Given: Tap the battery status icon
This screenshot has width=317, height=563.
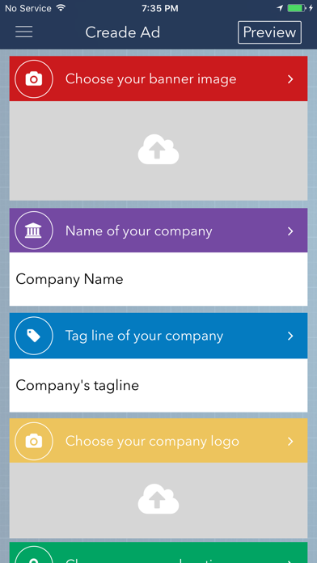Looking at the screenshot, I should click(297, 8).
